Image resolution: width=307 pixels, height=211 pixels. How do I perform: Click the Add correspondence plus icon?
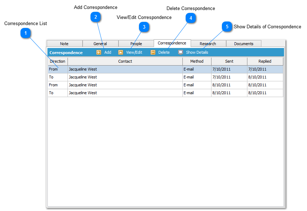click(x=99, y=52)
